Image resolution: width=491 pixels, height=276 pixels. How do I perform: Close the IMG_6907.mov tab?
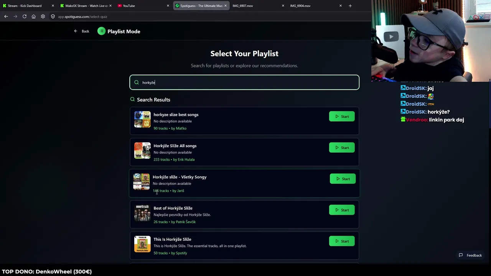pyautogui.click(x=283, y=6)
